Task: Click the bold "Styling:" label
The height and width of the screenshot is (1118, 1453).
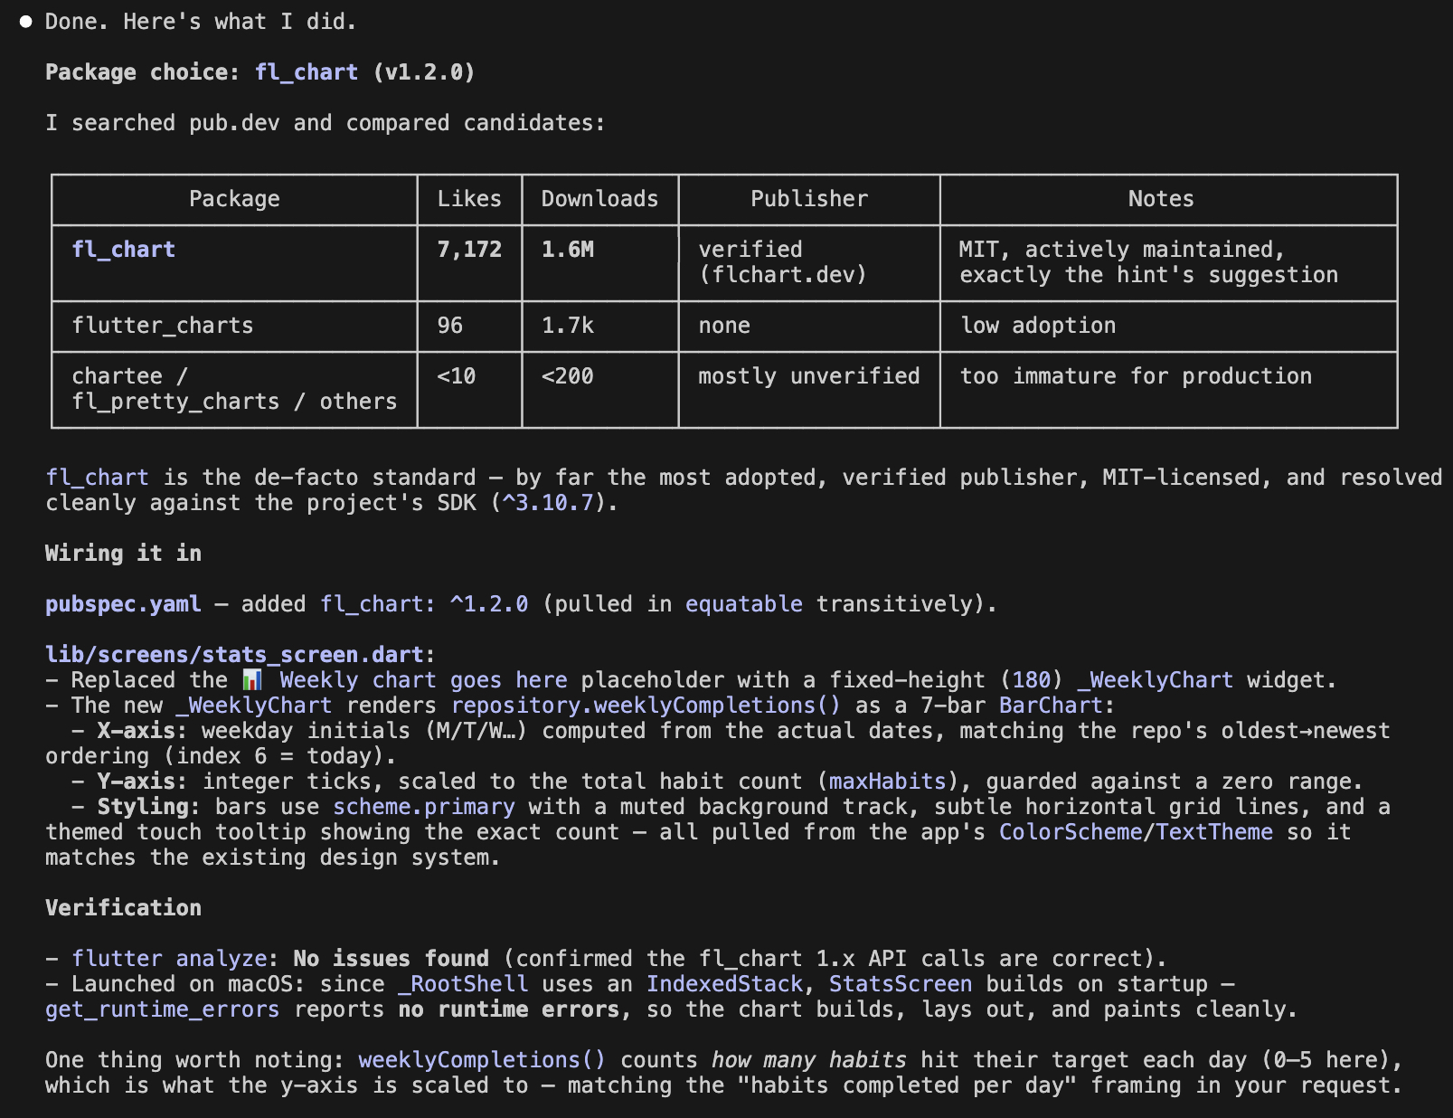Action: point(149,807)
